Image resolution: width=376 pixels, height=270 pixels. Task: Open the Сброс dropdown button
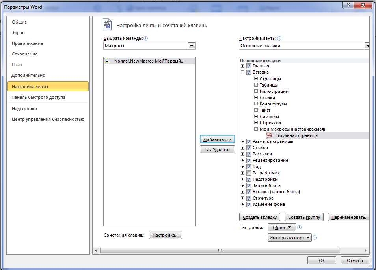[282, 227]
